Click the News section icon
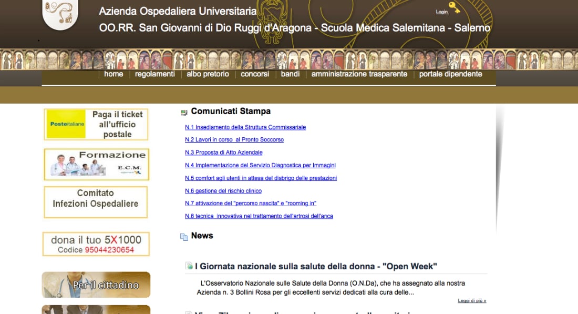Viewport: 578px width, 314px height. 184,237
